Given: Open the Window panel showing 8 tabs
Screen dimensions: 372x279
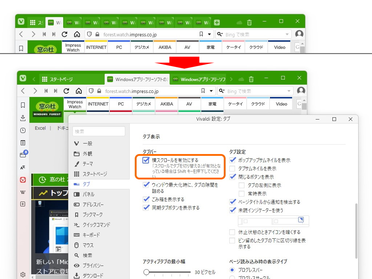Looking at the screenshot, I should tap(23, 154).
